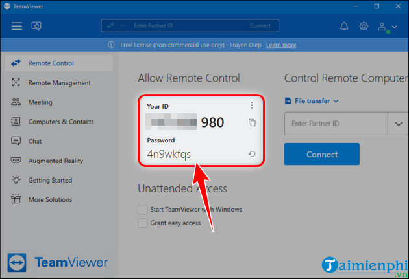Open the hamburger menu
This screenshot has width=409, height=279.
pyautogui.click(x=17, y=26)
